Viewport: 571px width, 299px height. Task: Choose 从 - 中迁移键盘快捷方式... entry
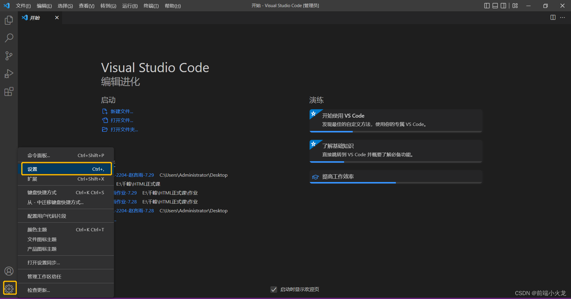[x=66, y=203]
